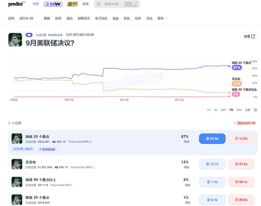Switch chart range to 24H
This screenshot has width=261, height=206.
tap(223, 110)
